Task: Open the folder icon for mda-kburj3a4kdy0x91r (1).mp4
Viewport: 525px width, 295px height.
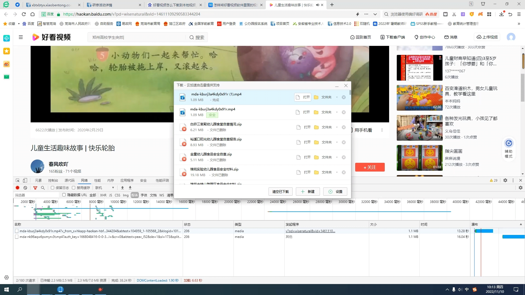Action: pos(316,97)
